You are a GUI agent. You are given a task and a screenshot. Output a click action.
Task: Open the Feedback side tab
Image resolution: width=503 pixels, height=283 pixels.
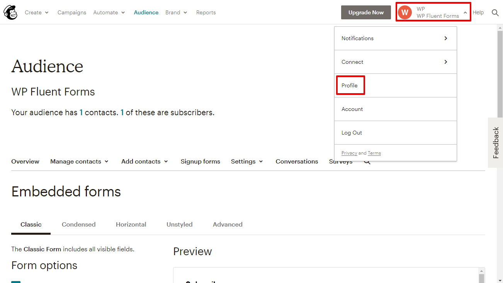pos(496,143)
